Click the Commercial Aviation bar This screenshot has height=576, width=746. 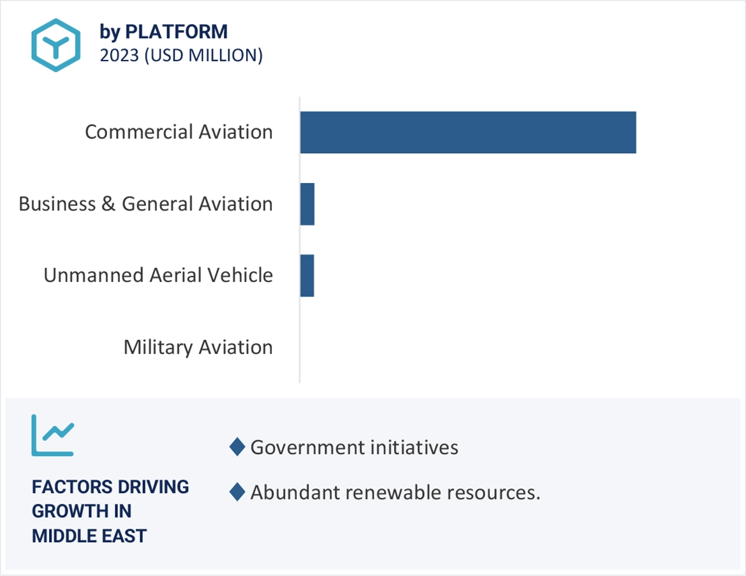[x=467, y=132]
